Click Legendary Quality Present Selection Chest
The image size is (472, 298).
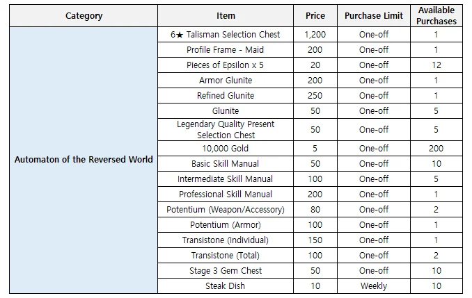(x=226, y=129)
